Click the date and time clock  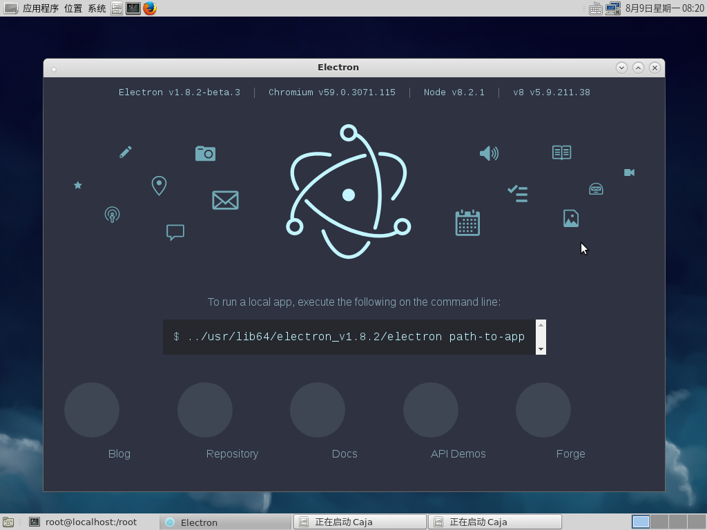(x=665, y=8)
